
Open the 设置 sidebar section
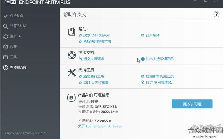[13, 47]
